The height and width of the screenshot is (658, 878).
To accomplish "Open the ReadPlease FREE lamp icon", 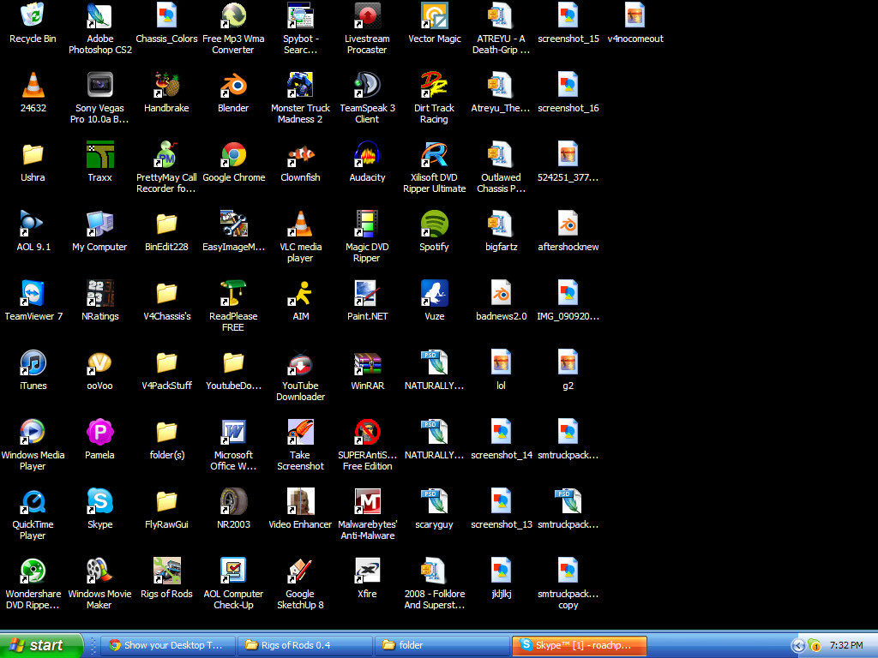I will pyautogui.click(x=233, y=293).
